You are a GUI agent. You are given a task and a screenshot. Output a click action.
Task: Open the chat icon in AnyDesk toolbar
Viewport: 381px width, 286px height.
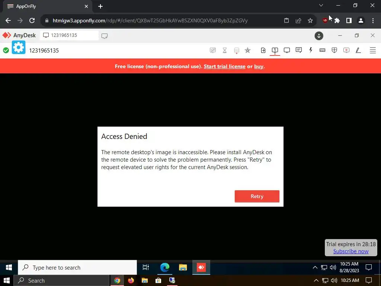coord(299,50)
